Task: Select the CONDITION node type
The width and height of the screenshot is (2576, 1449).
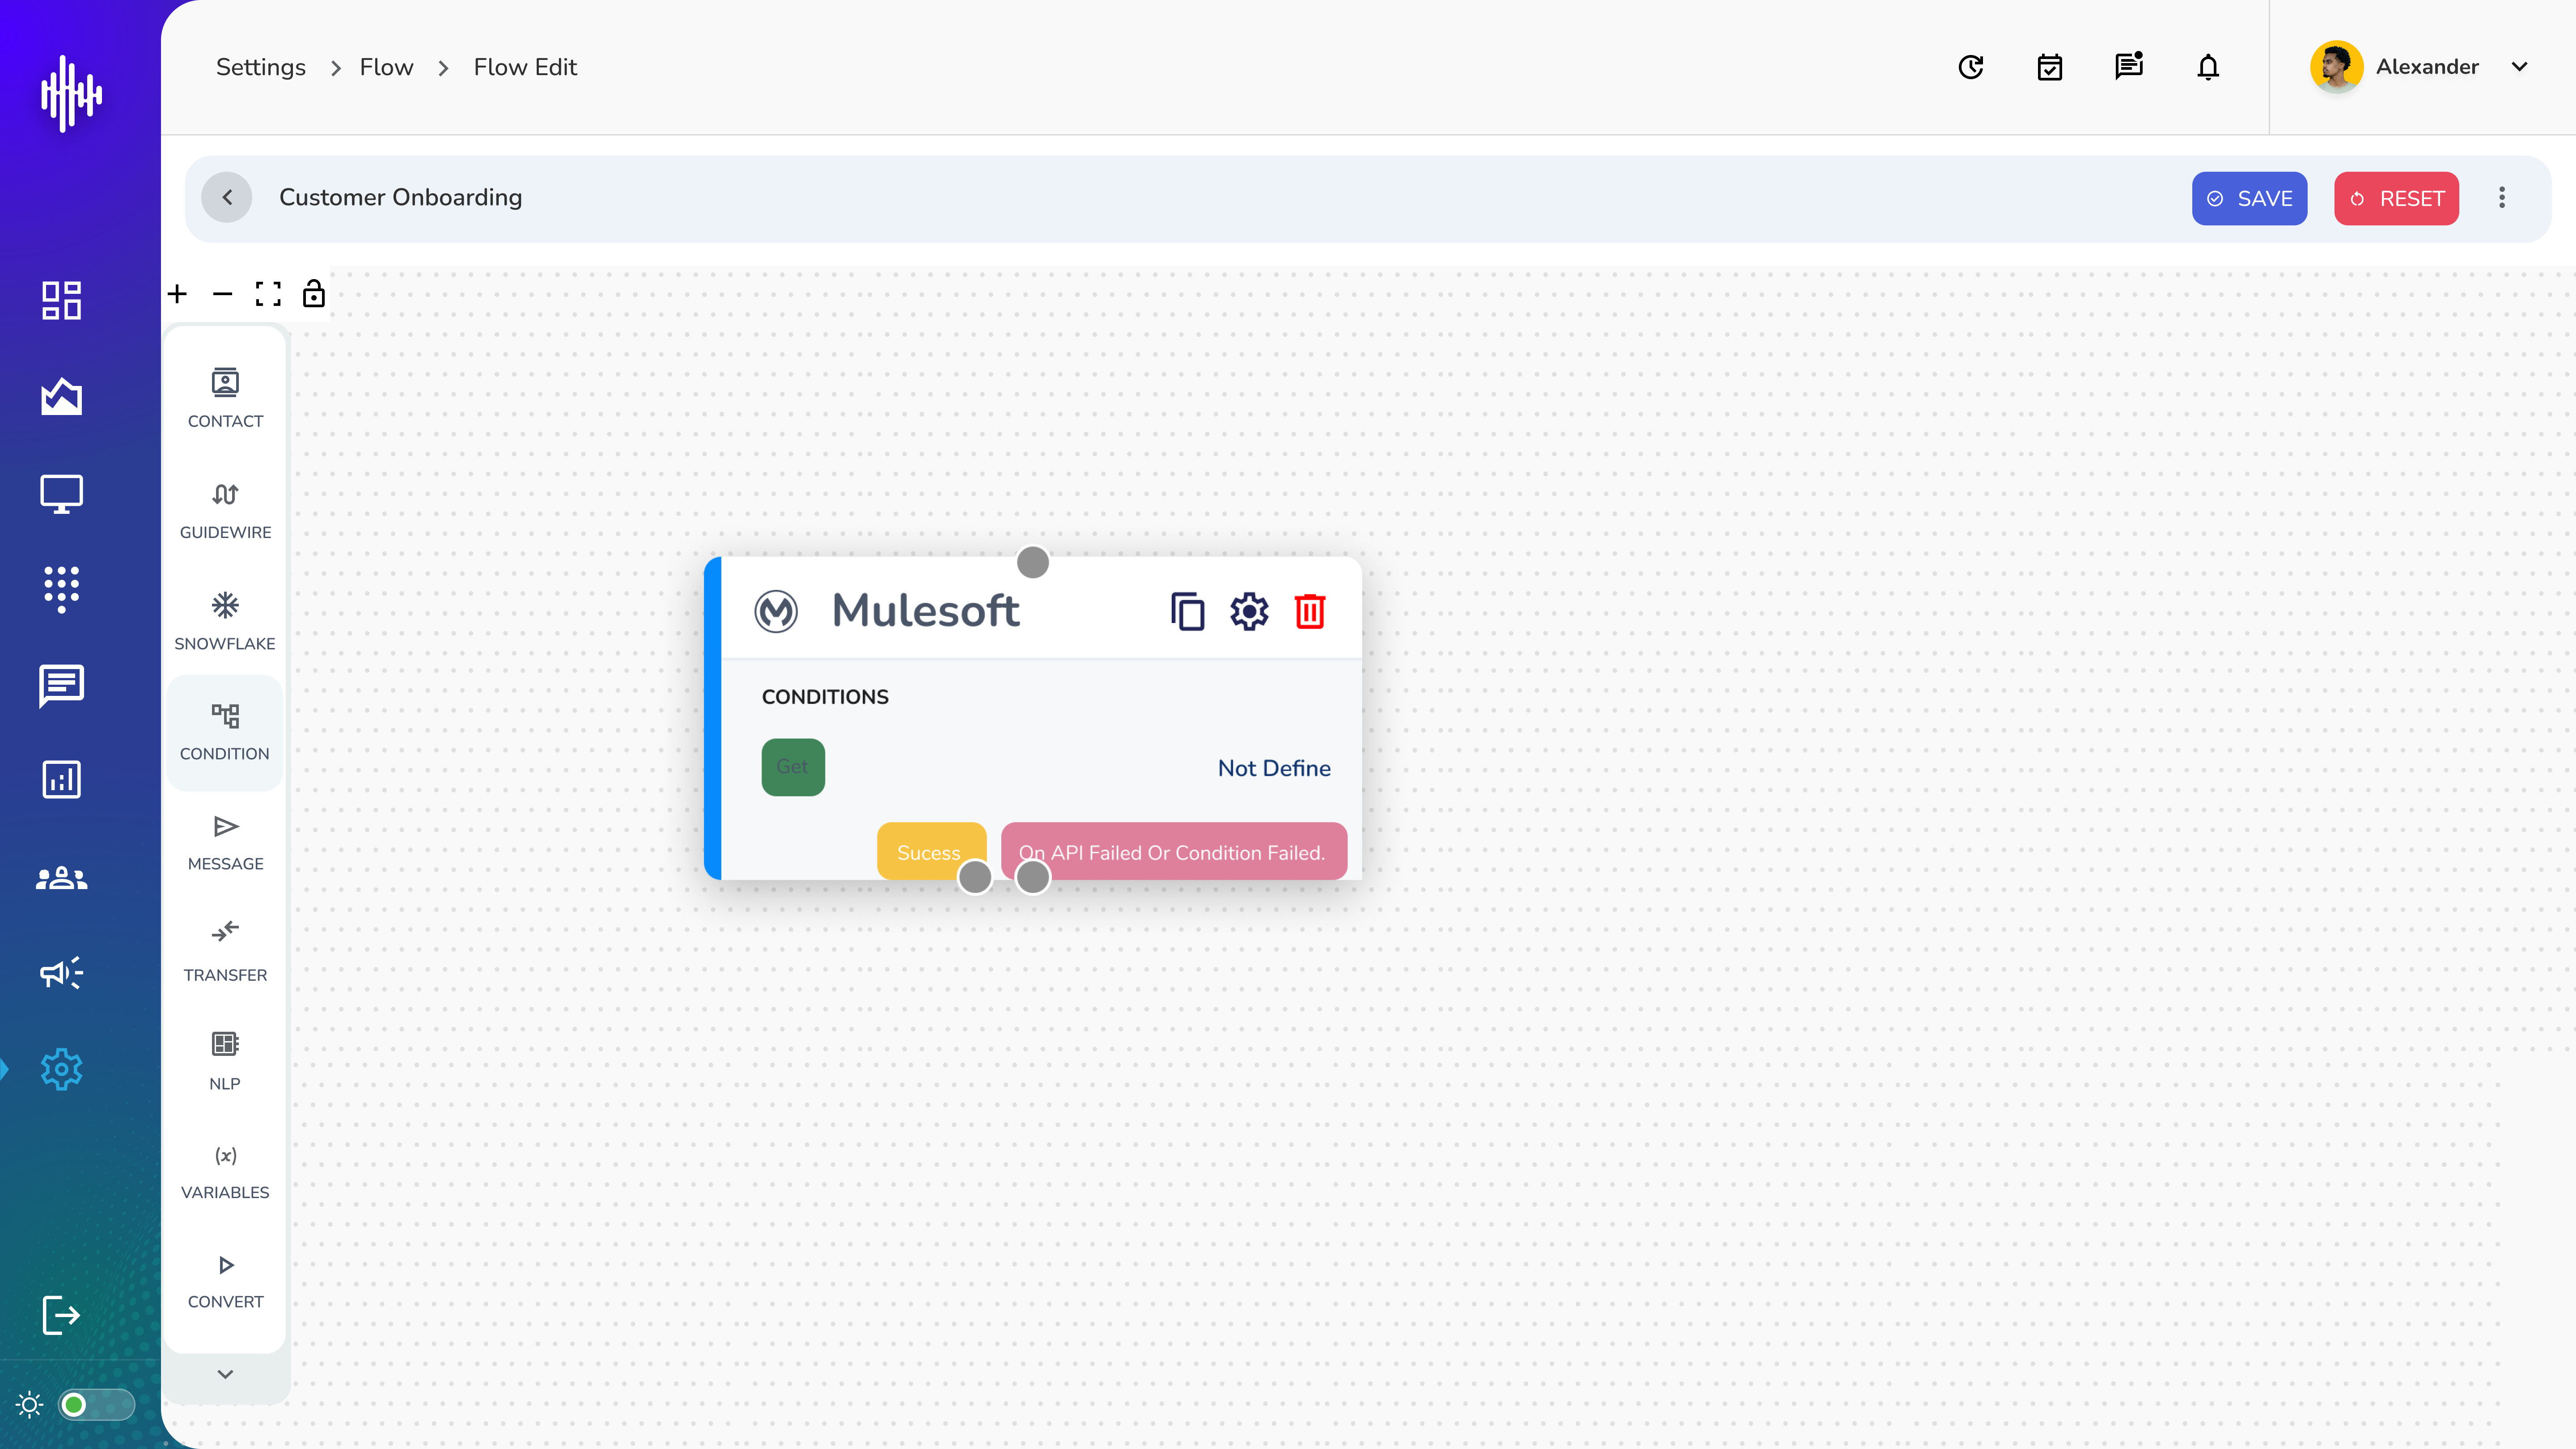Action: 225,732
